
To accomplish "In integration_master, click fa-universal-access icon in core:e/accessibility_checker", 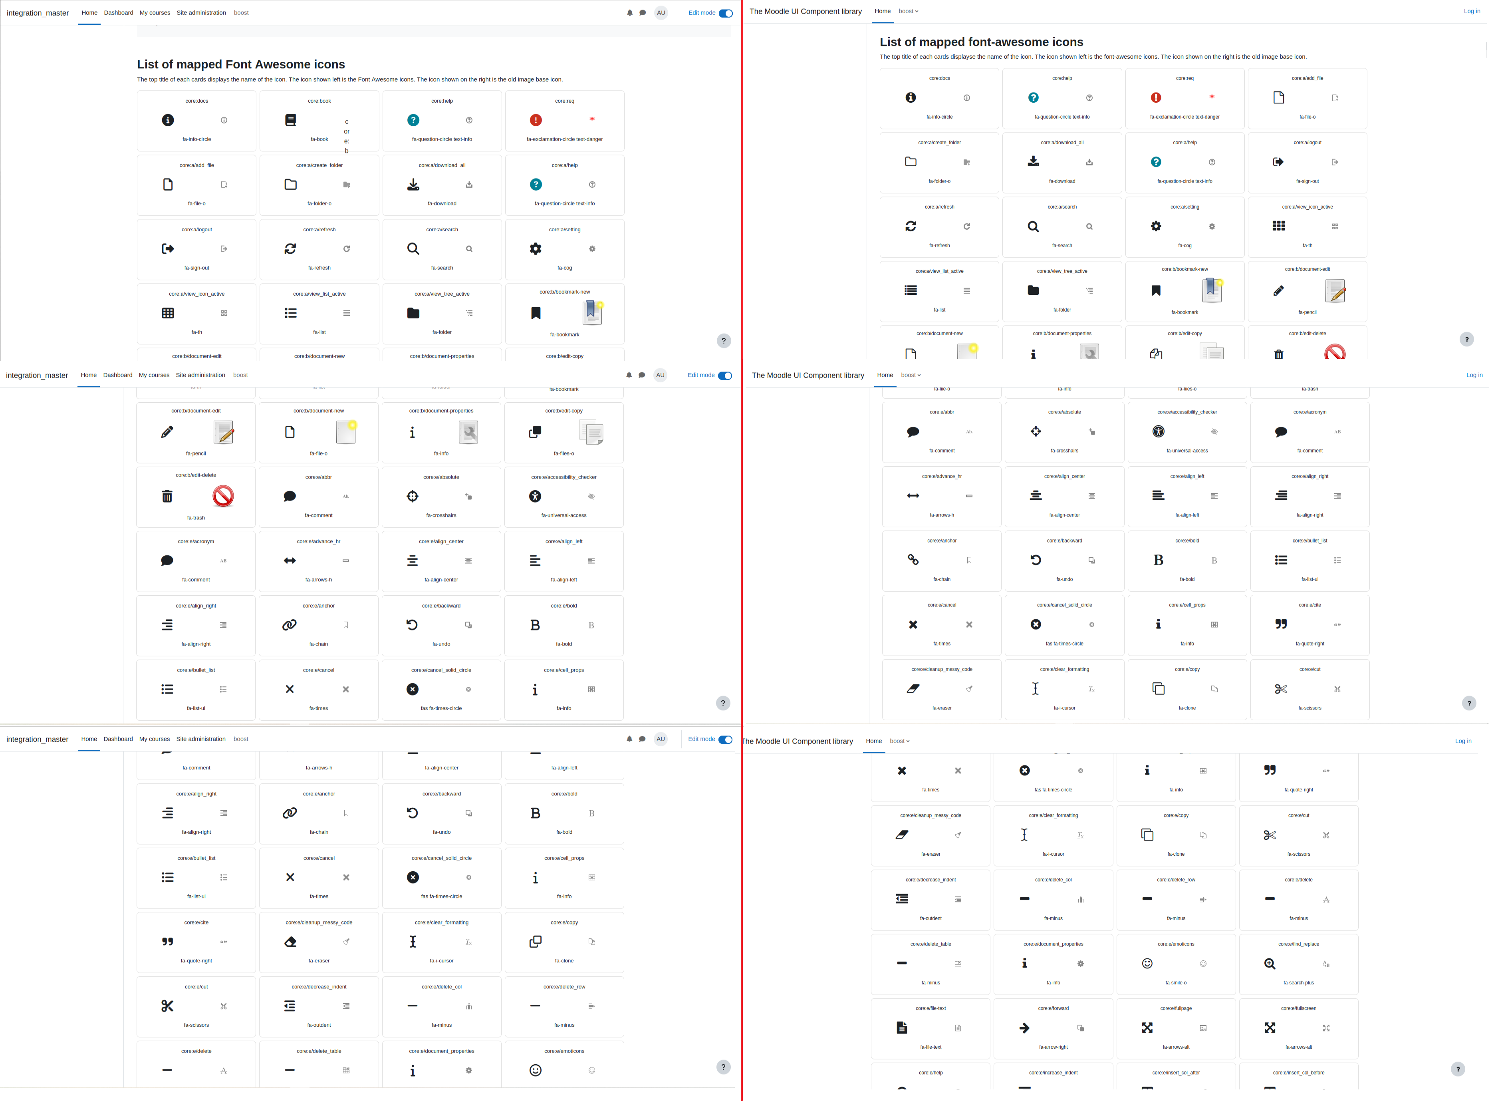I will click(x=536, y=497).
